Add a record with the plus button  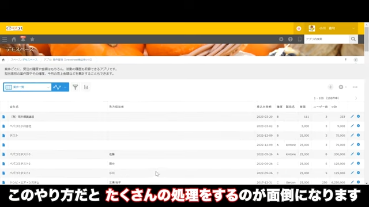(x=330, y=87)
